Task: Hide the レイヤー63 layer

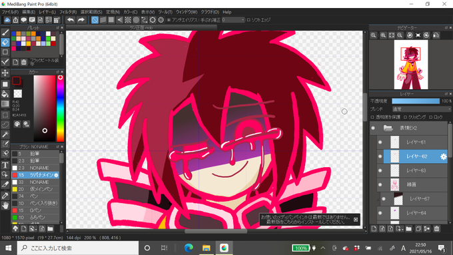Action: tap(380, 170)
